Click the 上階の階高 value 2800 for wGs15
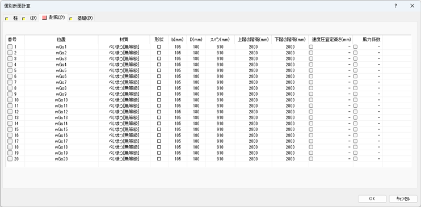Viewport: 421px width, 207px height. coord(253,129)
